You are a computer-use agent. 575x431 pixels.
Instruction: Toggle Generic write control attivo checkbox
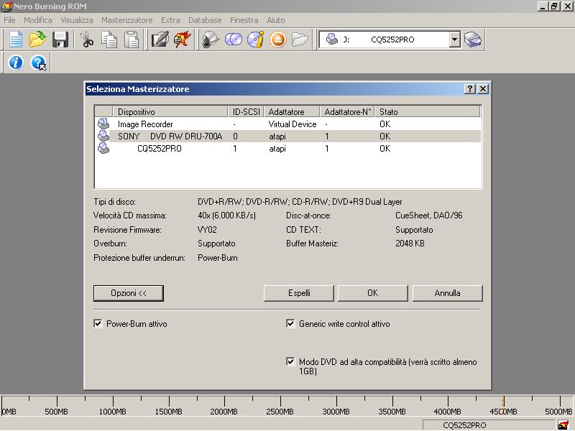pos(290,323)
